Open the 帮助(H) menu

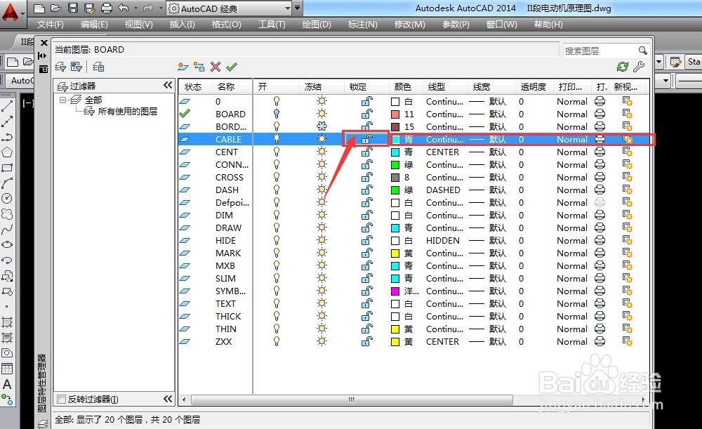548,24
